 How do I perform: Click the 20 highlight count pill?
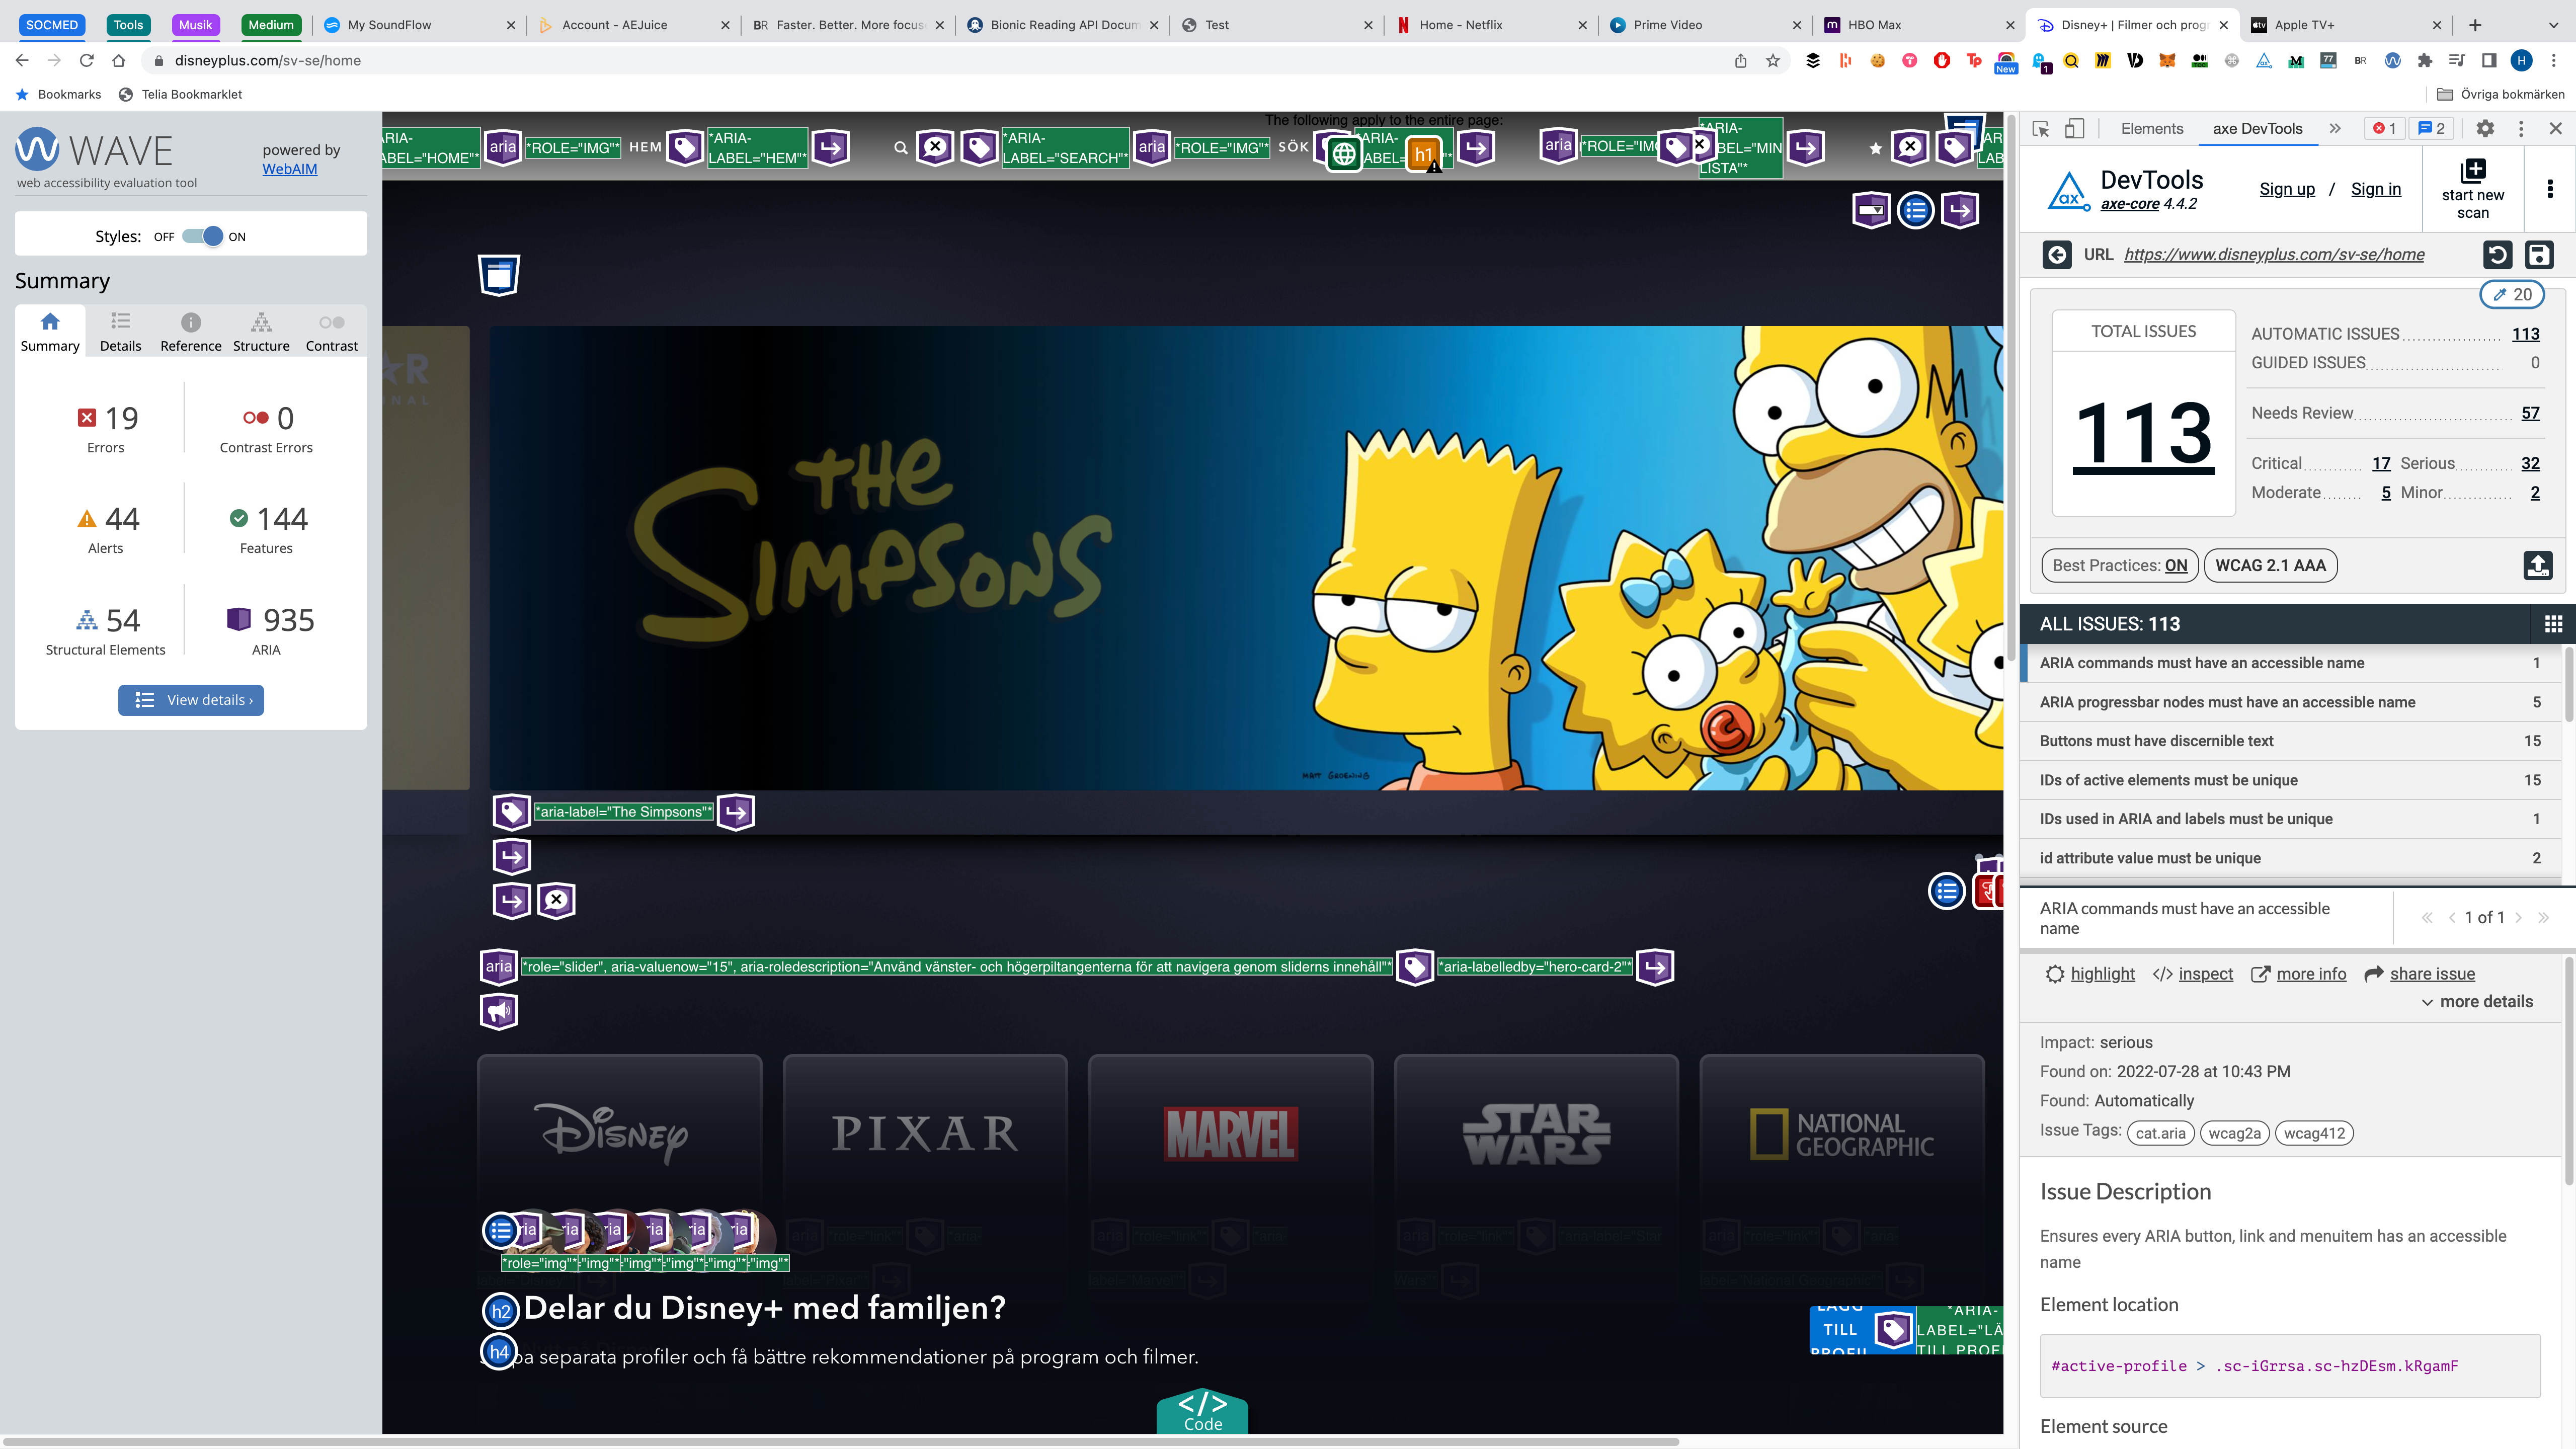(2512, 295)
